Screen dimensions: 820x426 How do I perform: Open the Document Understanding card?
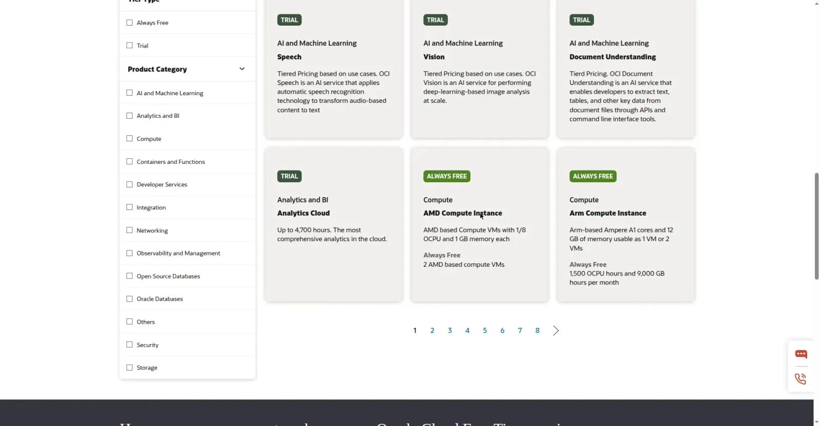626,69
